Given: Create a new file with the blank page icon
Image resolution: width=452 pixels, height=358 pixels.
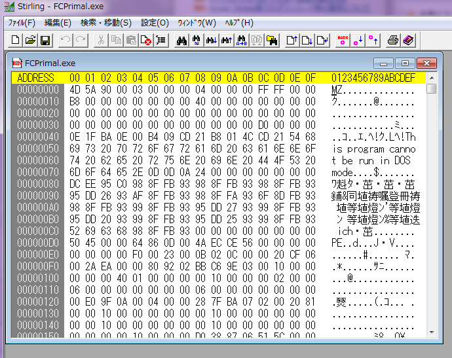Looking at the screenshot, I should [x=15, y=41].
